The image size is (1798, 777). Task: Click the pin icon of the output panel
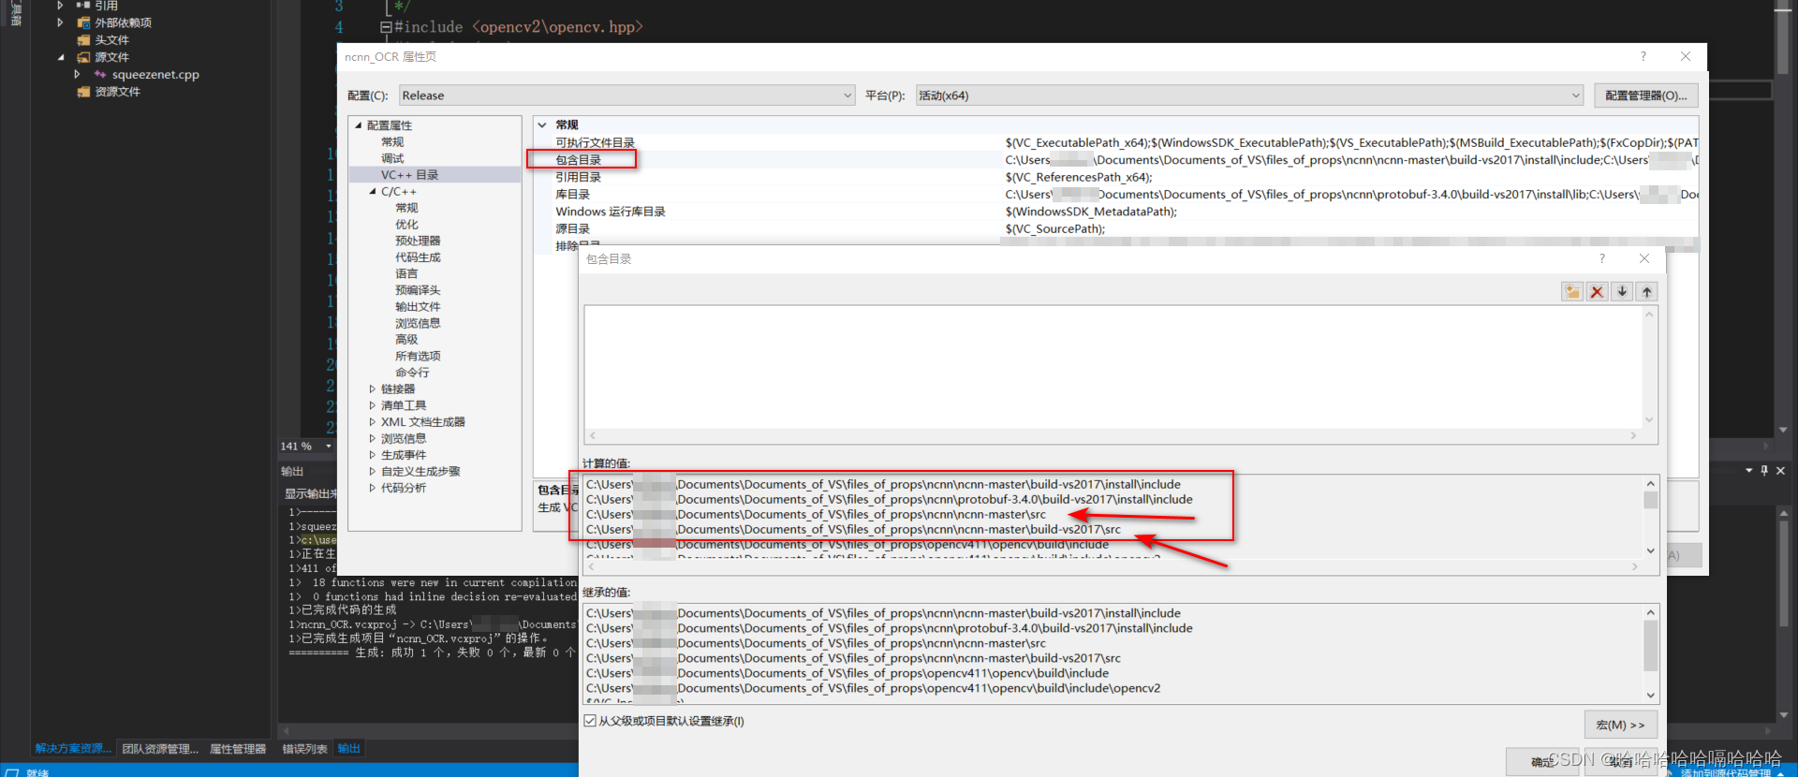click(1764, 470)
